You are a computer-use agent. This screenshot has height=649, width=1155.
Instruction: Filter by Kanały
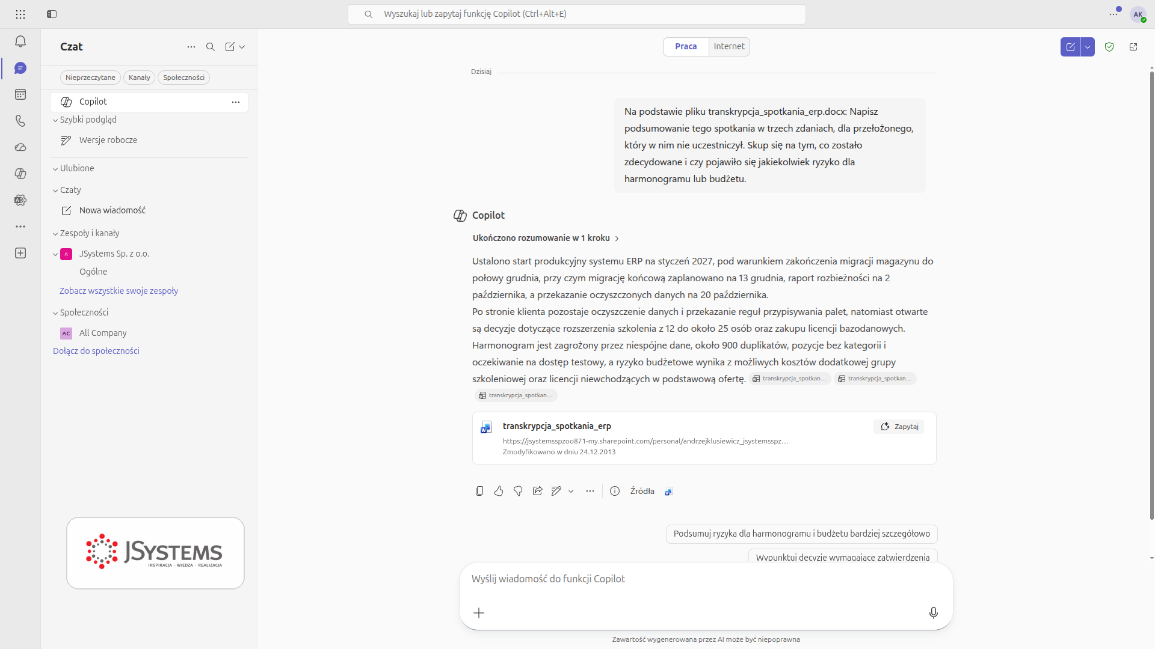tap(139, 78)
